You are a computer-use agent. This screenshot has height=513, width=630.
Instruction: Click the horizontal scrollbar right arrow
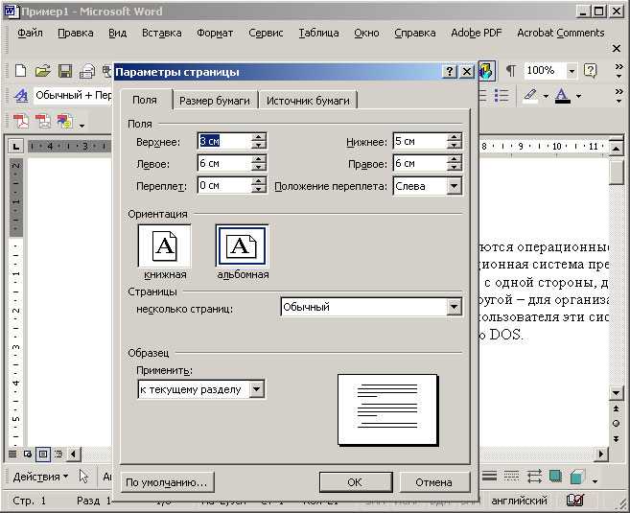coord(601,455)
